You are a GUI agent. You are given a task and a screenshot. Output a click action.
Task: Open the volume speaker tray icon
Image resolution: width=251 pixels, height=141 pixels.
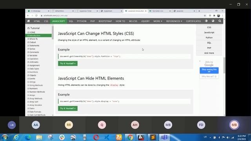[228, 137]
